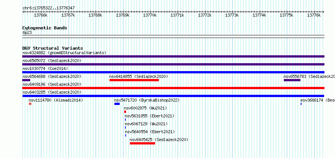The width and height of the screenshot is (335, 158).
Task: Open nsv6565072 (Sedlazeck2020) label
Action: pos(52,61)
